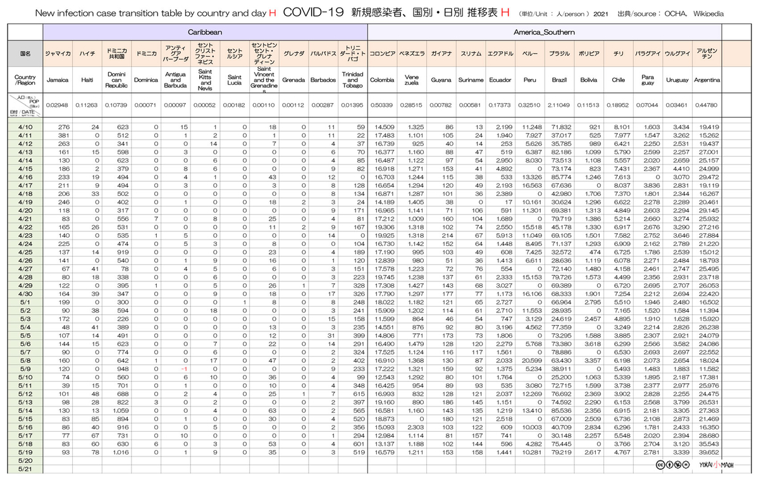The height and width of the screenshot is (478, 759).
Task: Click the 'Vene zuela' column header
Action: pos(412,80)
